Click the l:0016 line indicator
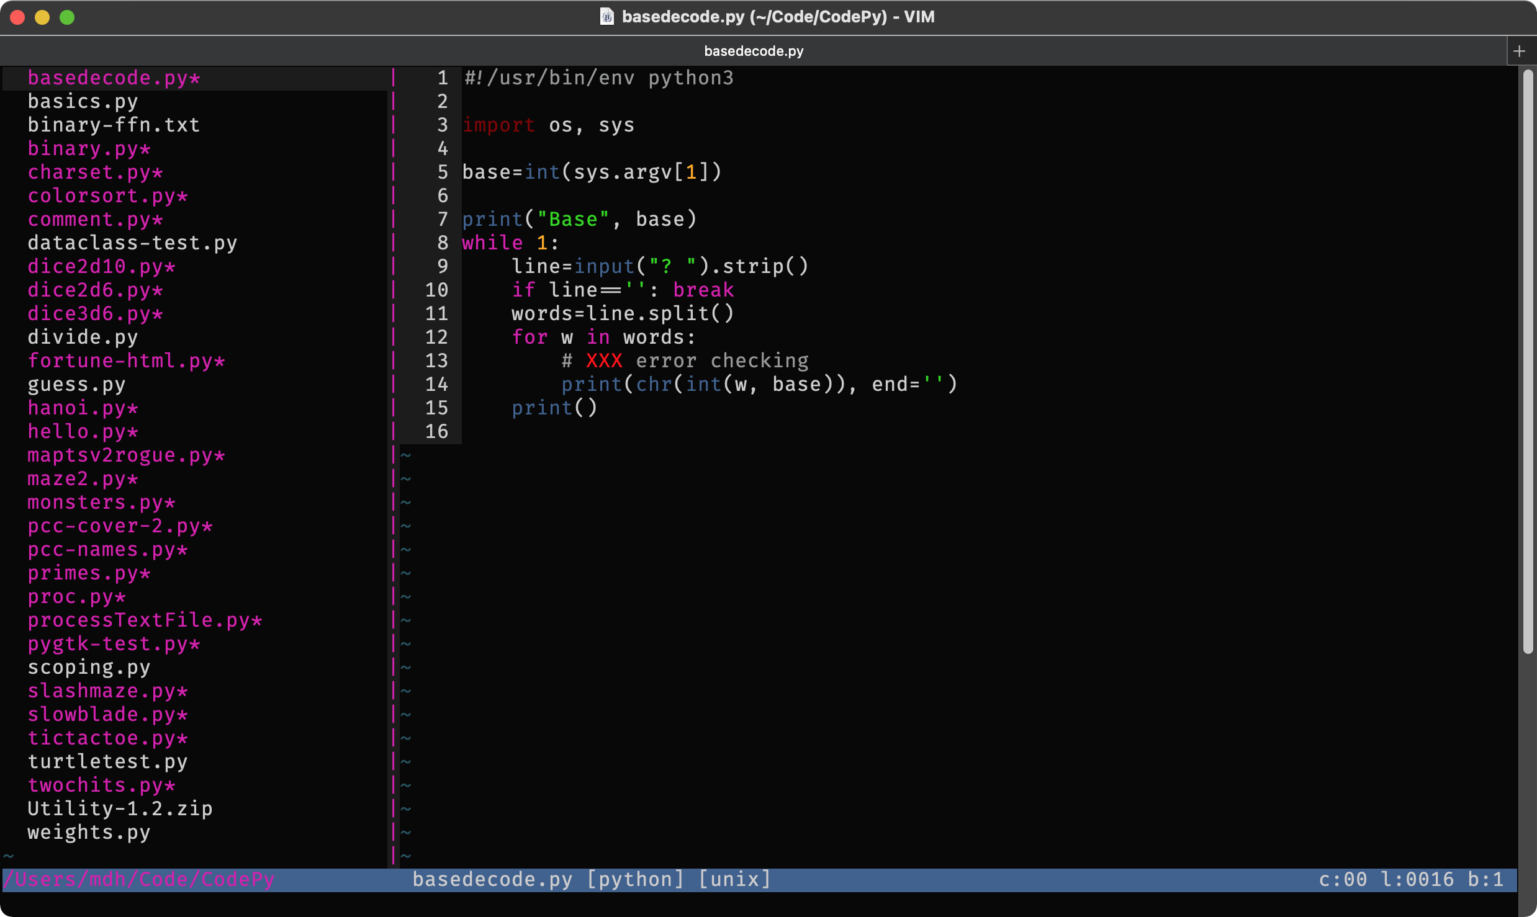The width and height of the screenshot is (1537, 917). (x=1417, y=879)
